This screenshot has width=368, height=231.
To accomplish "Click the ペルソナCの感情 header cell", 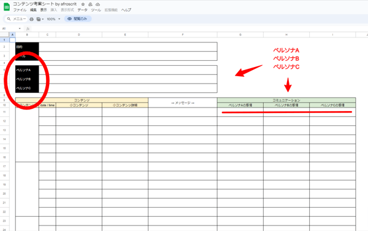I will click(x=332, y=105).
